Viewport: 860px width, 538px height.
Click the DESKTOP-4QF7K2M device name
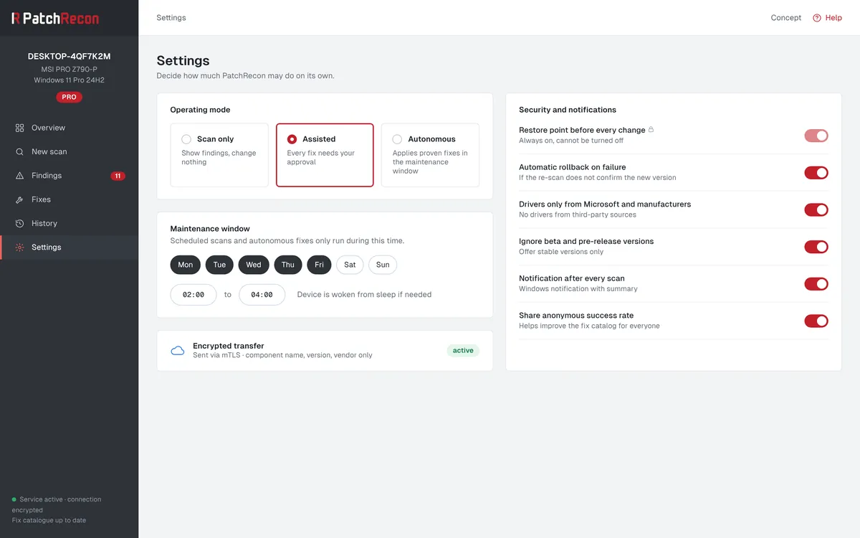tap(70, 56)
